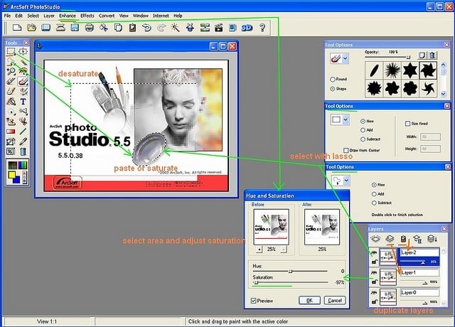Select the Shape brush radio button
Image resolution: width=455 pixels, height=327 pixels.
click(333, 89)
